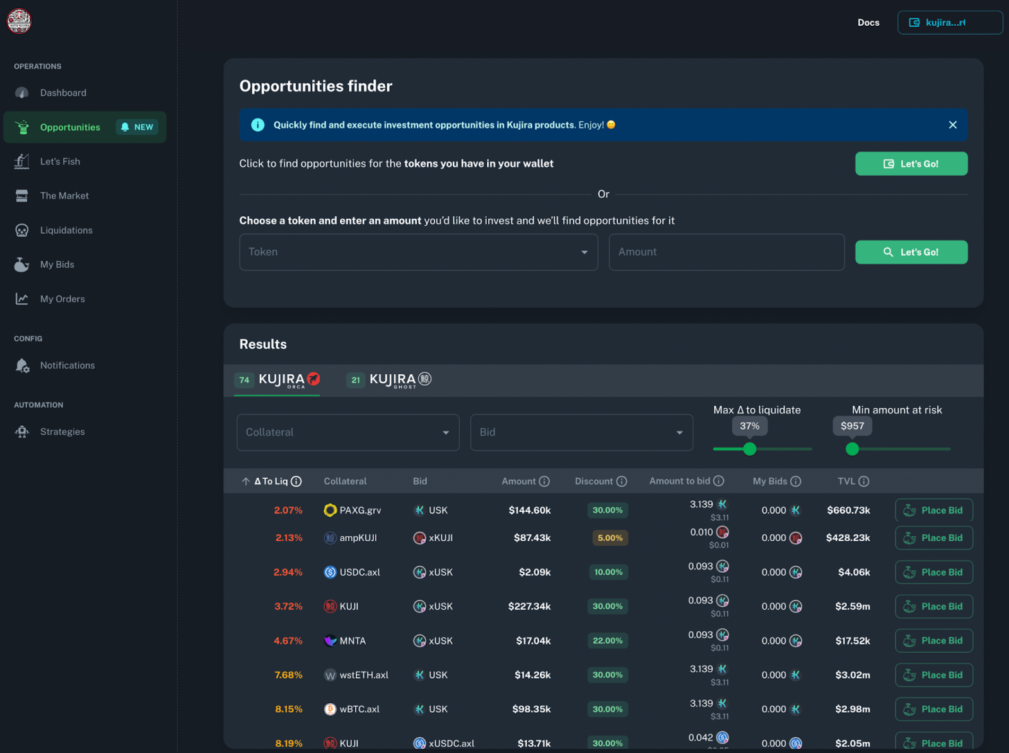Click the $98.35k amount value
Viewport: 1009px width, 753px height.
pos(532,710)
